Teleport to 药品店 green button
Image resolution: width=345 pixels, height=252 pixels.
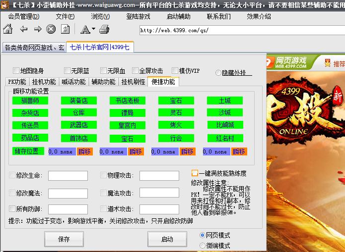(30, 138)
